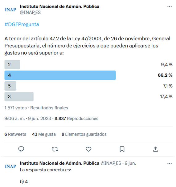Click the retweet arrows icon

(x=55, y=149)
